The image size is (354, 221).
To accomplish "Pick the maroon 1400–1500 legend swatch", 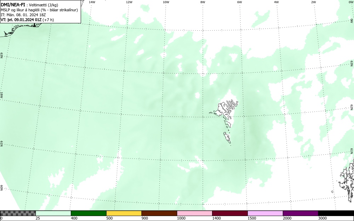I will (230, 213).
